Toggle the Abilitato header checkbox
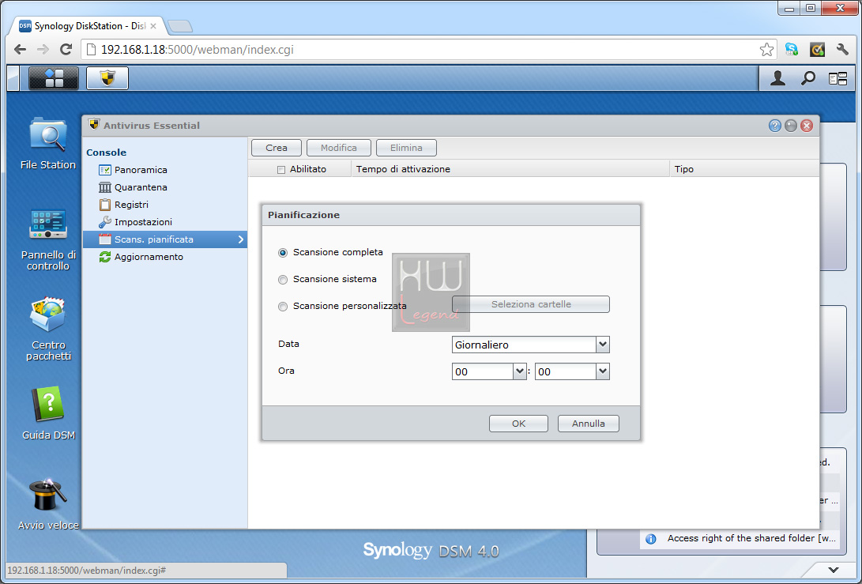 click(281, 169)
